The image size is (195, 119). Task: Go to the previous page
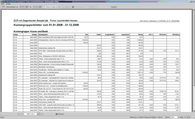22,114
